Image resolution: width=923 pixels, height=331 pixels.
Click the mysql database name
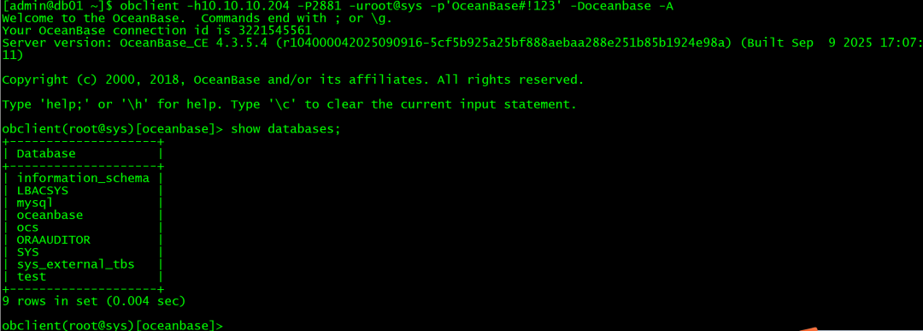[35, 204]
